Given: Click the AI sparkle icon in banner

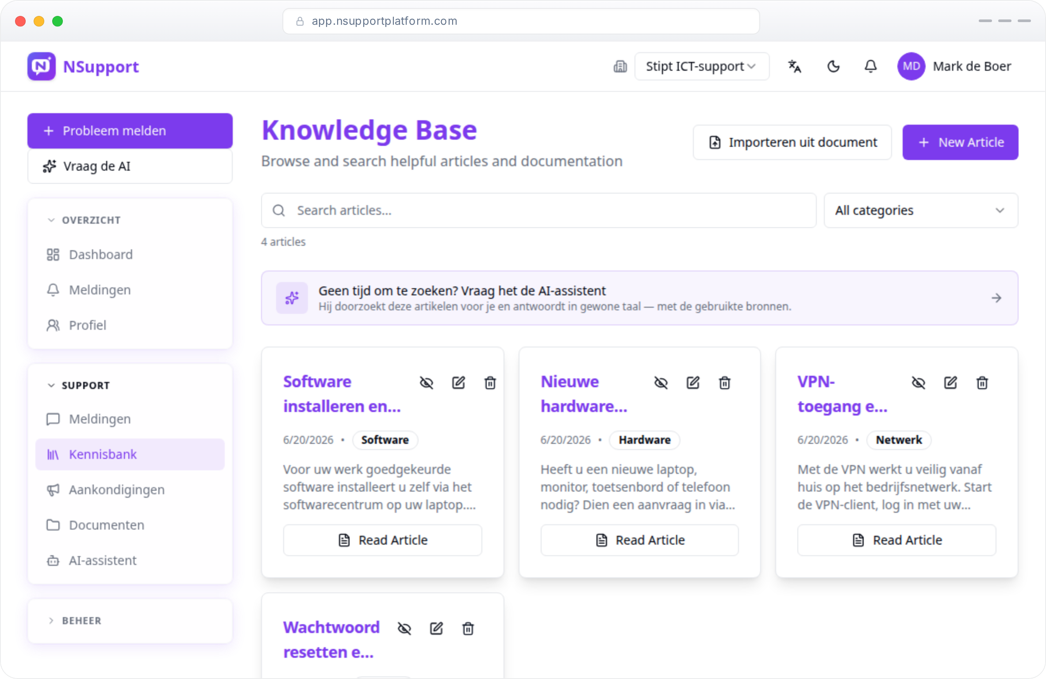Looking at the screenshot, I should [292, 298].
